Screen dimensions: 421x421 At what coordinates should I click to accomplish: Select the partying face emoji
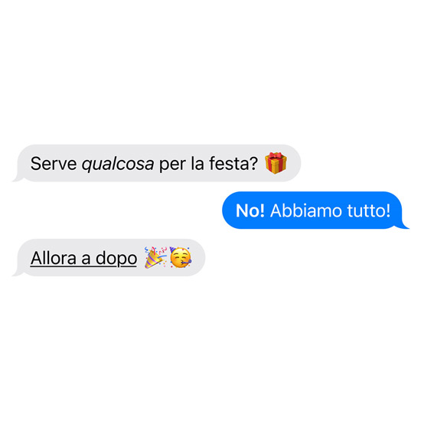click(181, 257)
